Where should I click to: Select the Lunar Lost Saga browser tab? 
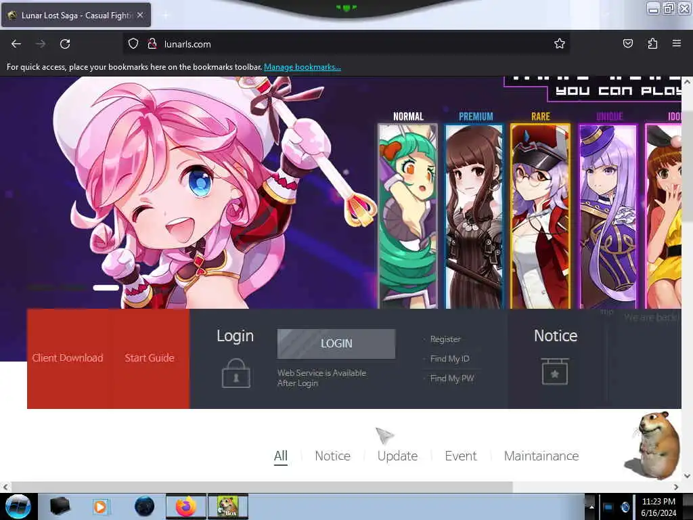pyautogui.click(x=76, y=16)
